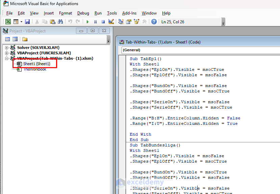
Task: Click the Reset stop icon
Action: pos(103,22)
